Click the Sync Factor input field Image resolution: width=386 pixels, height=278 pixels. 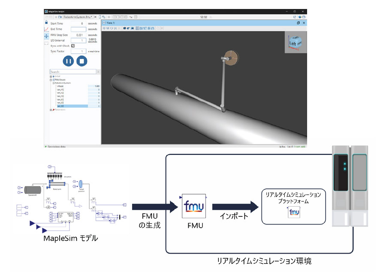coord(78,51)
